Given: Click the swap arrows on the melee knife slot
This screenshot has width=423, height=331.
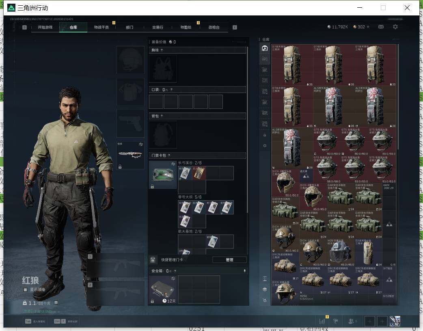Looking at the screenshot, I should click(140, 145).
